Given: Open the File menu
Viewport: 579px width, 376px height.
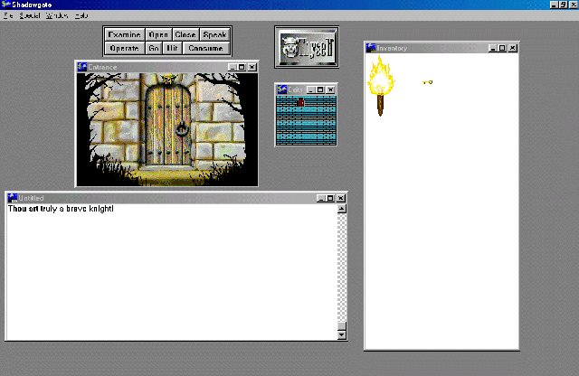Looking at the screenshot, I should point(7,16).
